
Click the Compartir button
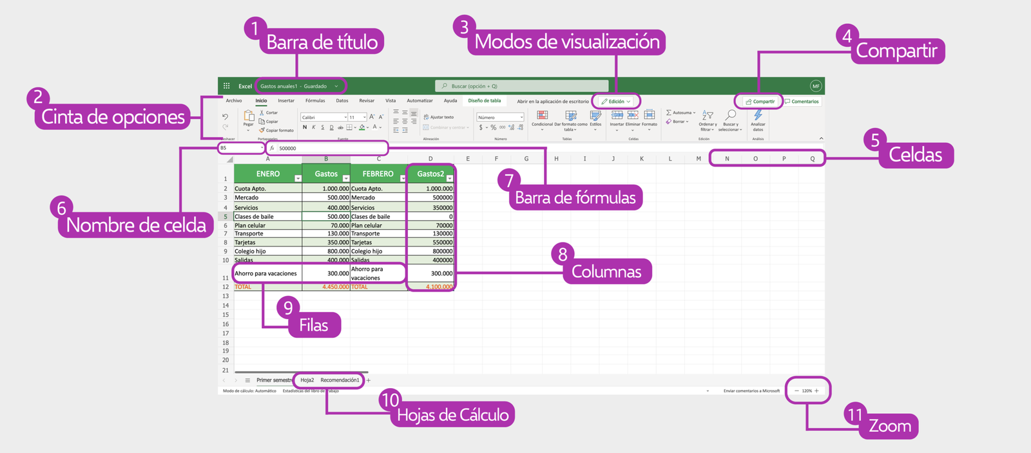point(760,101)
